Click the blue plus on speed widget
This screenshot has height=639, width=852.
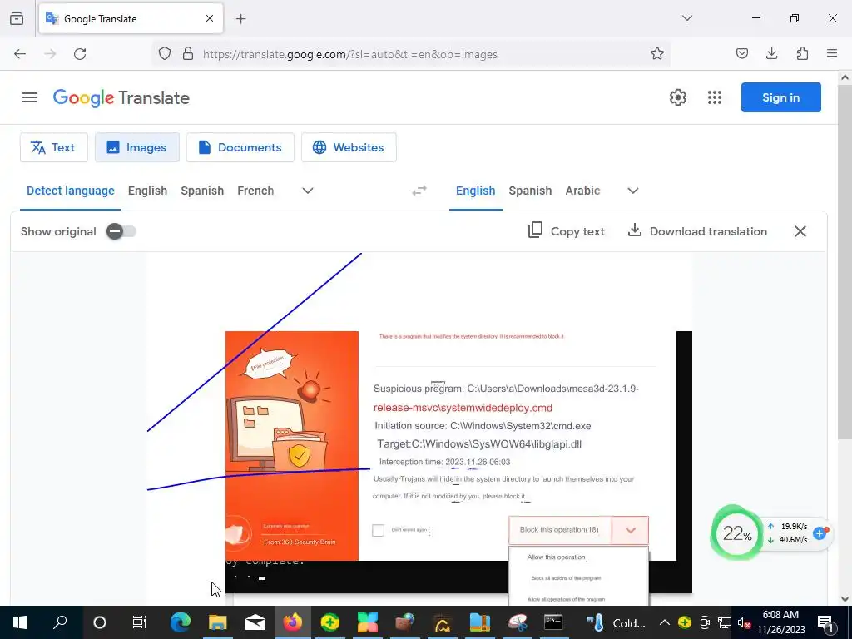820,533
